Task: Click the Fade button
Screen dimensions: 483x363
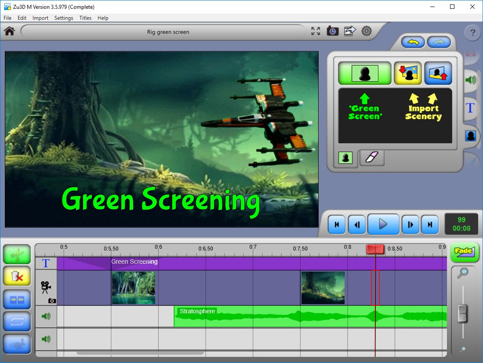Action: tap(463, 252)
